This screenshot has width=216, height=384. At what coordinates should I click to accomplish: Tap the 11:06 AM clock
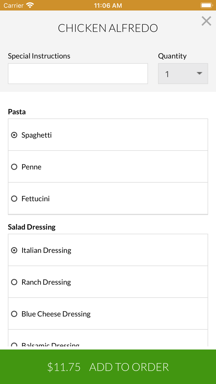pos(108,6)
